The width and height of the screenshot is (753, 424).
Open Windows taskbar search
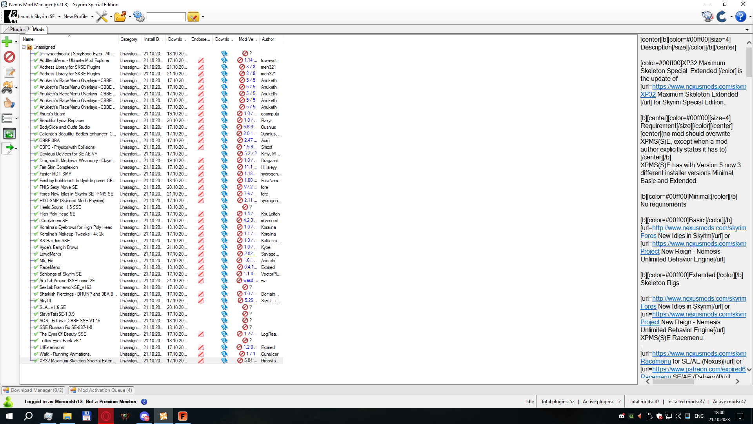pos(28,416)
